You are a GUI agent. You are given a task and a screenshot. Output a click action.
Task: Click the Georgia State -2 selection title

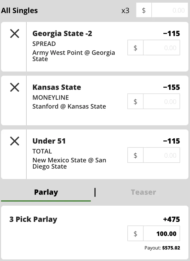tap(62, 34)
